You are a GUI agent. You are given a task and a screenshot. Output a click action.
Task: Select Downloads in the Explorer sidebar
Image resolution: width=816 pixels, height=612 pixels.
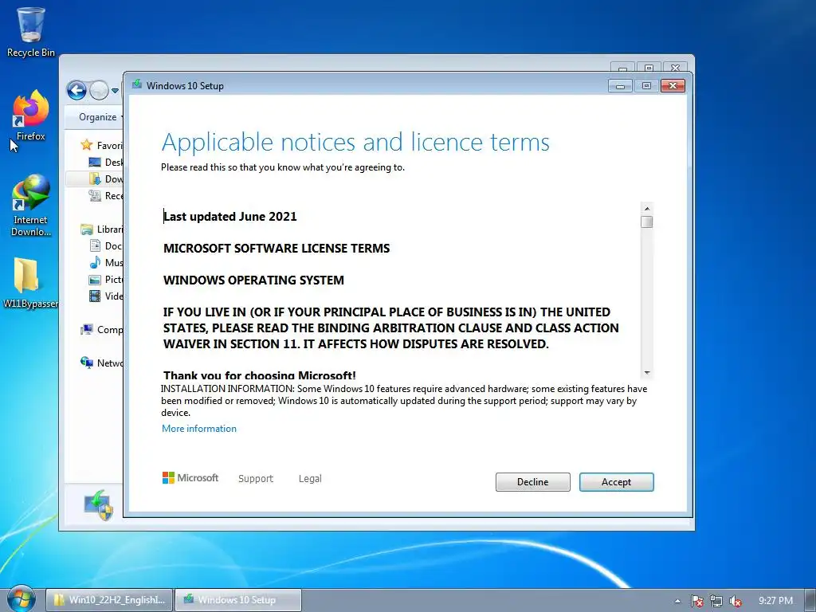106,179
